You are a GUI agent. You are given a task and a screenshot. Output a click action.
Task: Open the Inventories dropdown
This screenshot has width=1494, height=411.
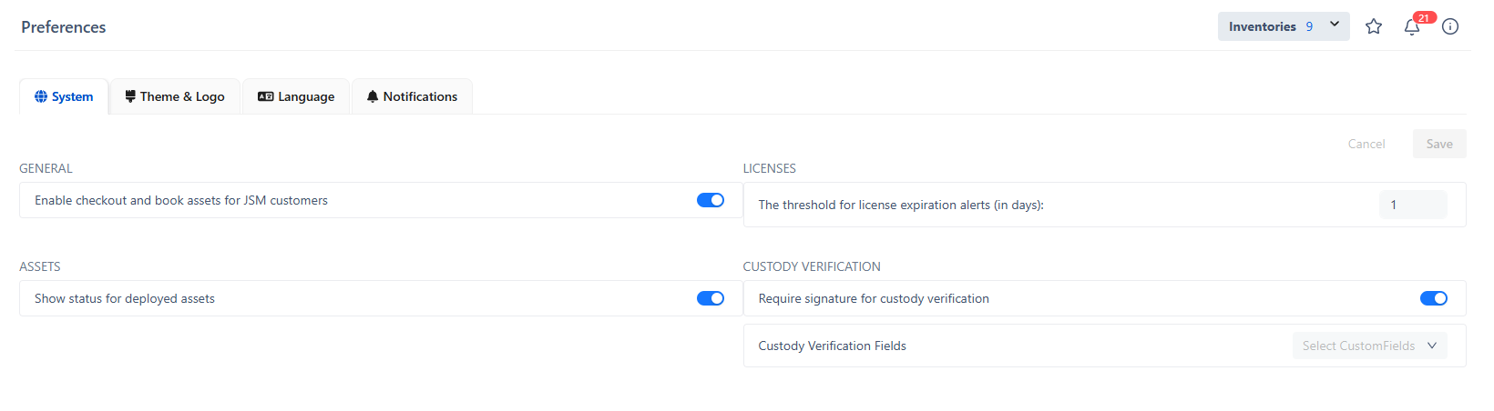tap(1270, 26)
